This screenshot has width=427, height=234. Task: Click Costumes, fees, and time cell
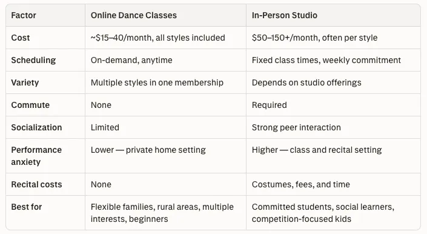tap(301, 184)
